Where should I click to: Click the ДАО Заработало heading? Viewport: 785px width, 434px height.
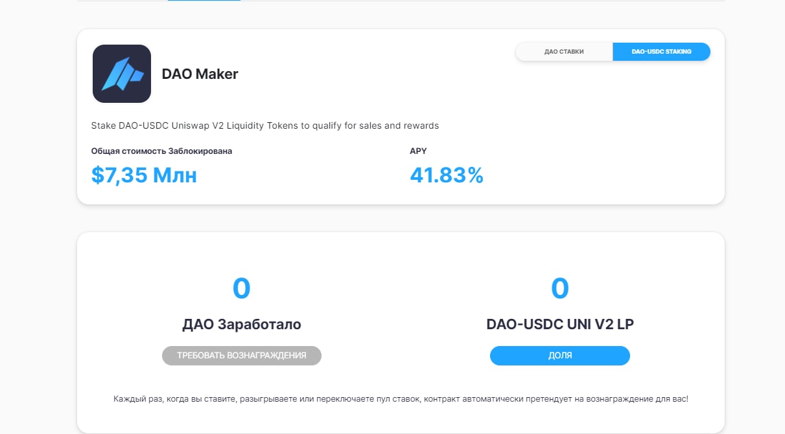[x=242, y=324]
